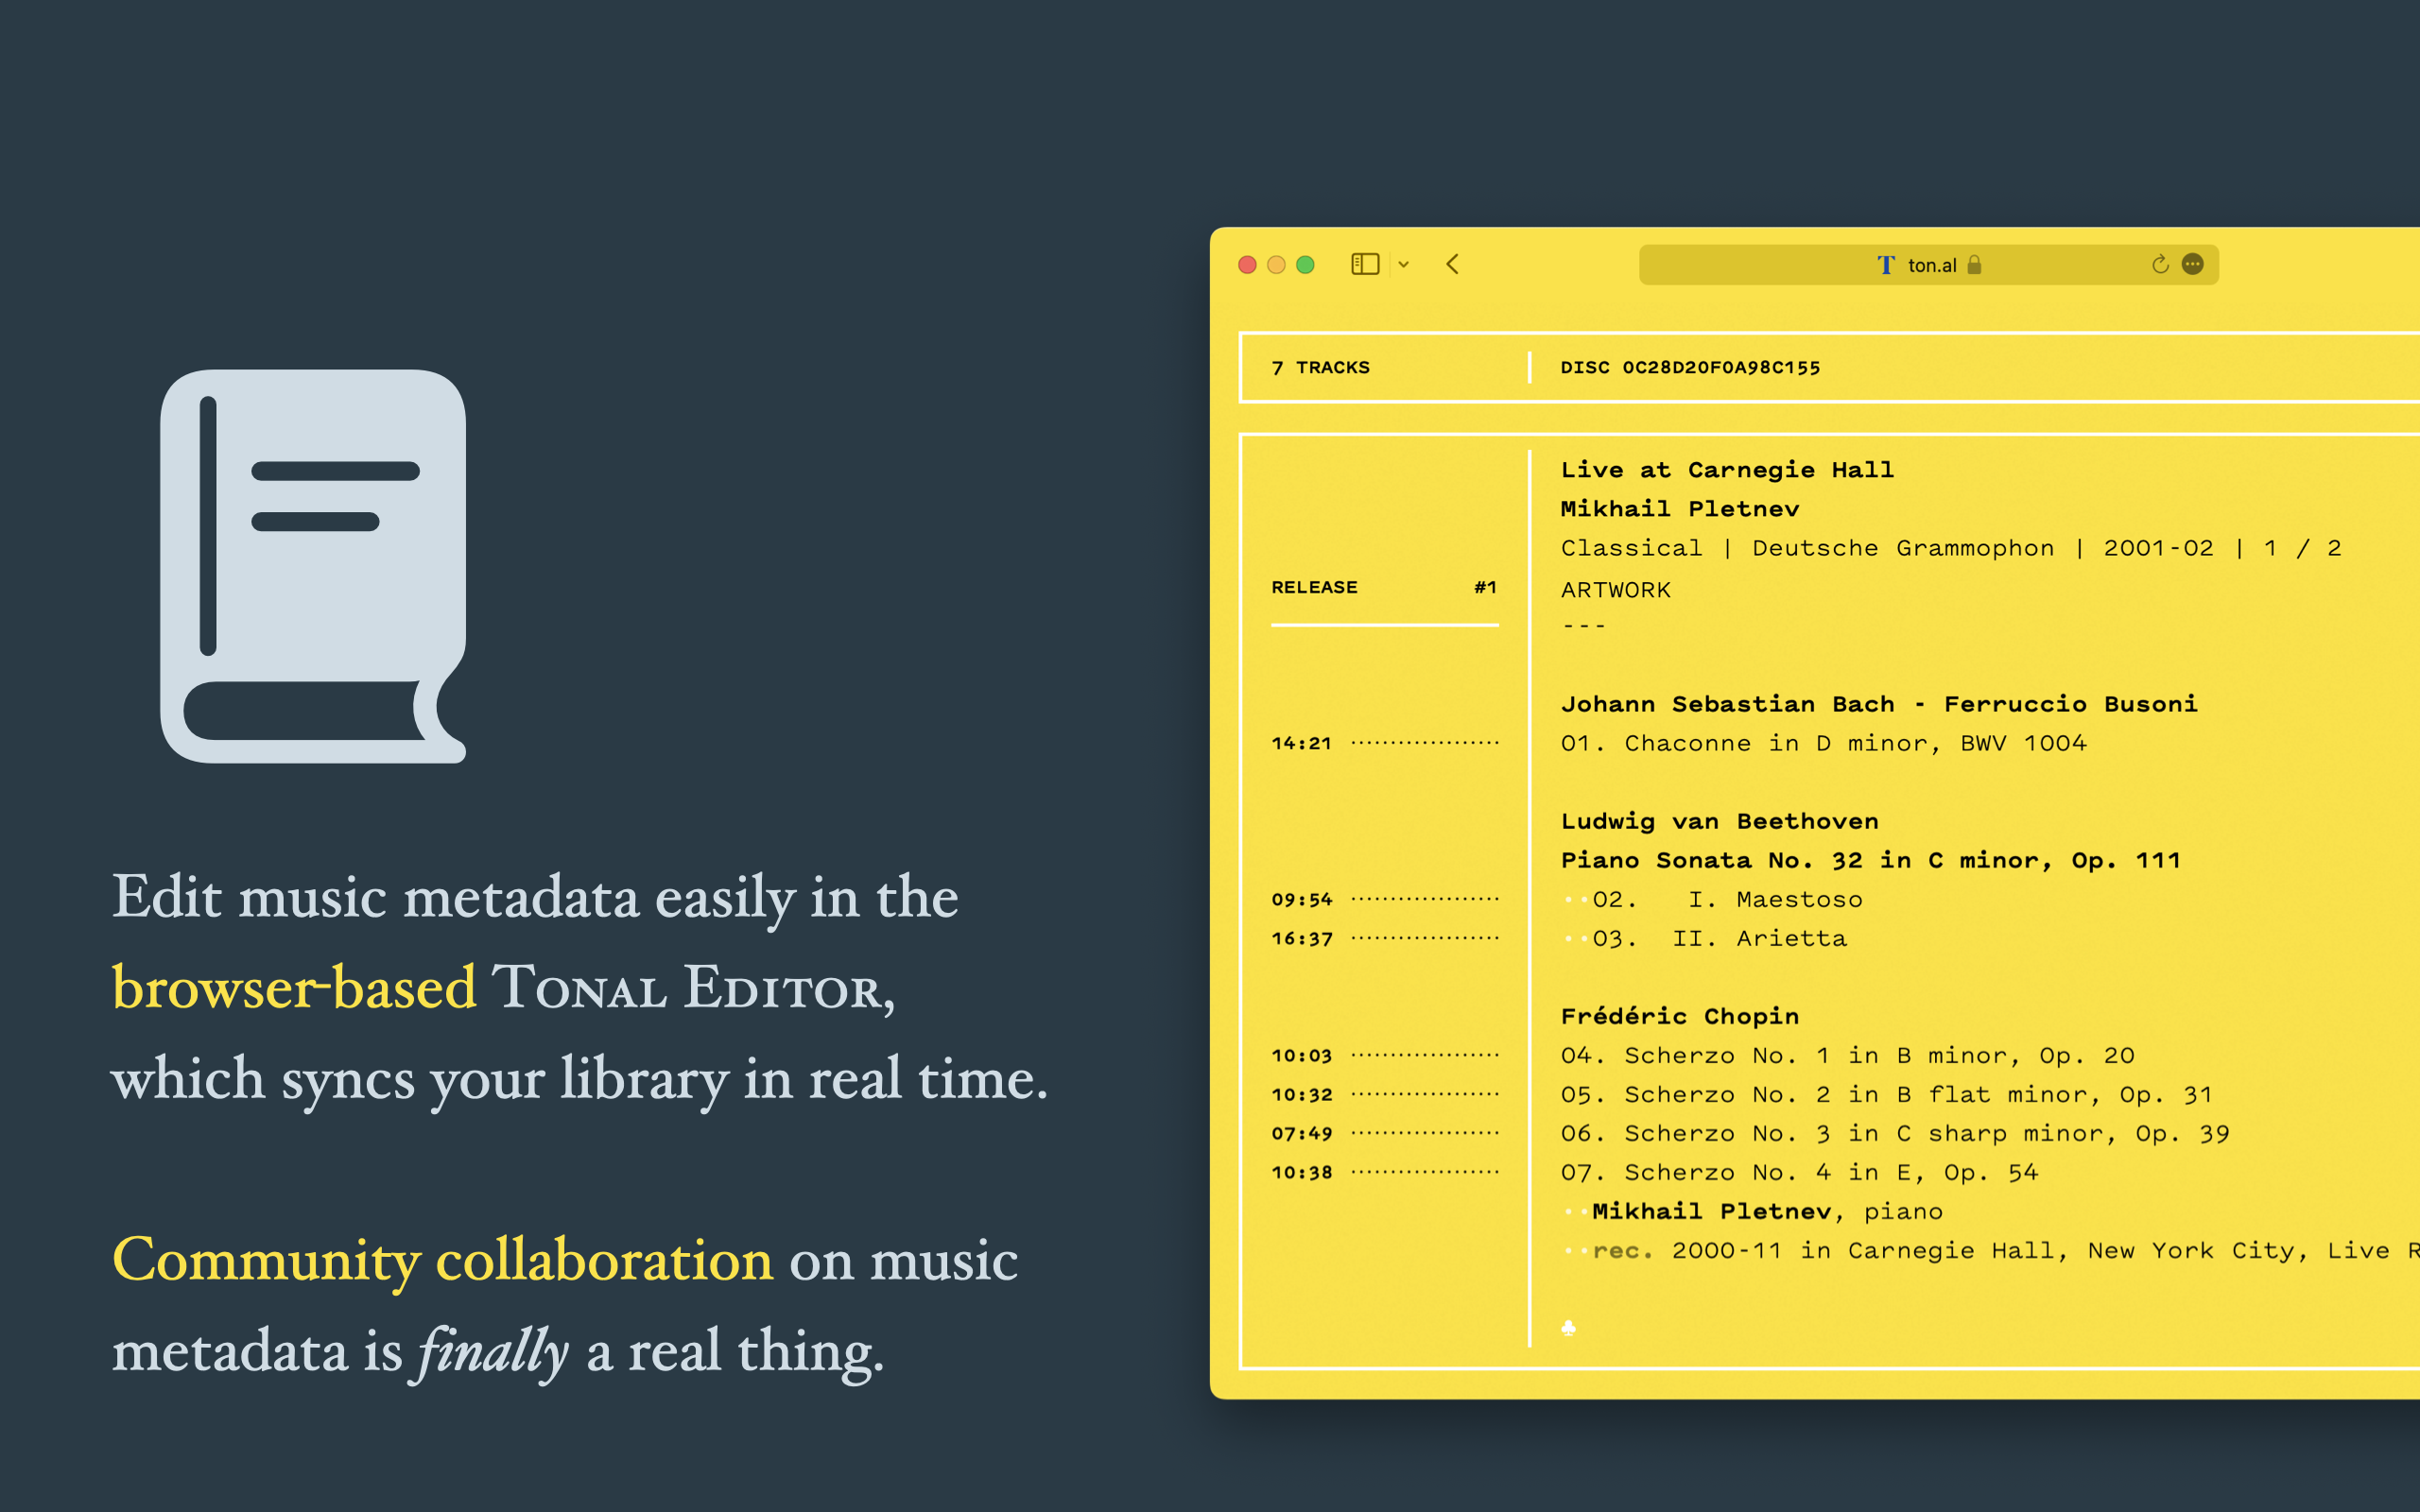This screenshot has height=1512, width=2420.
Task: Maximize the window with green button
Action: 1305,265
